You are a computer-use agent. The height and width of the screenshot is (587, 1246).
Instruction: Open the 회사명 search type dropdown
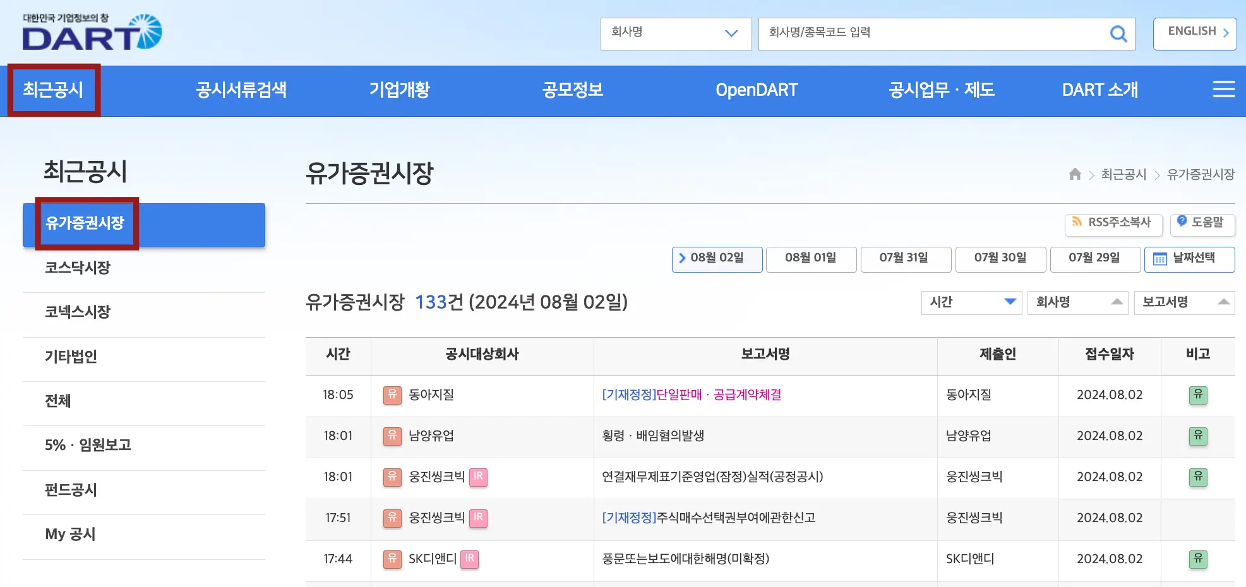676,33
